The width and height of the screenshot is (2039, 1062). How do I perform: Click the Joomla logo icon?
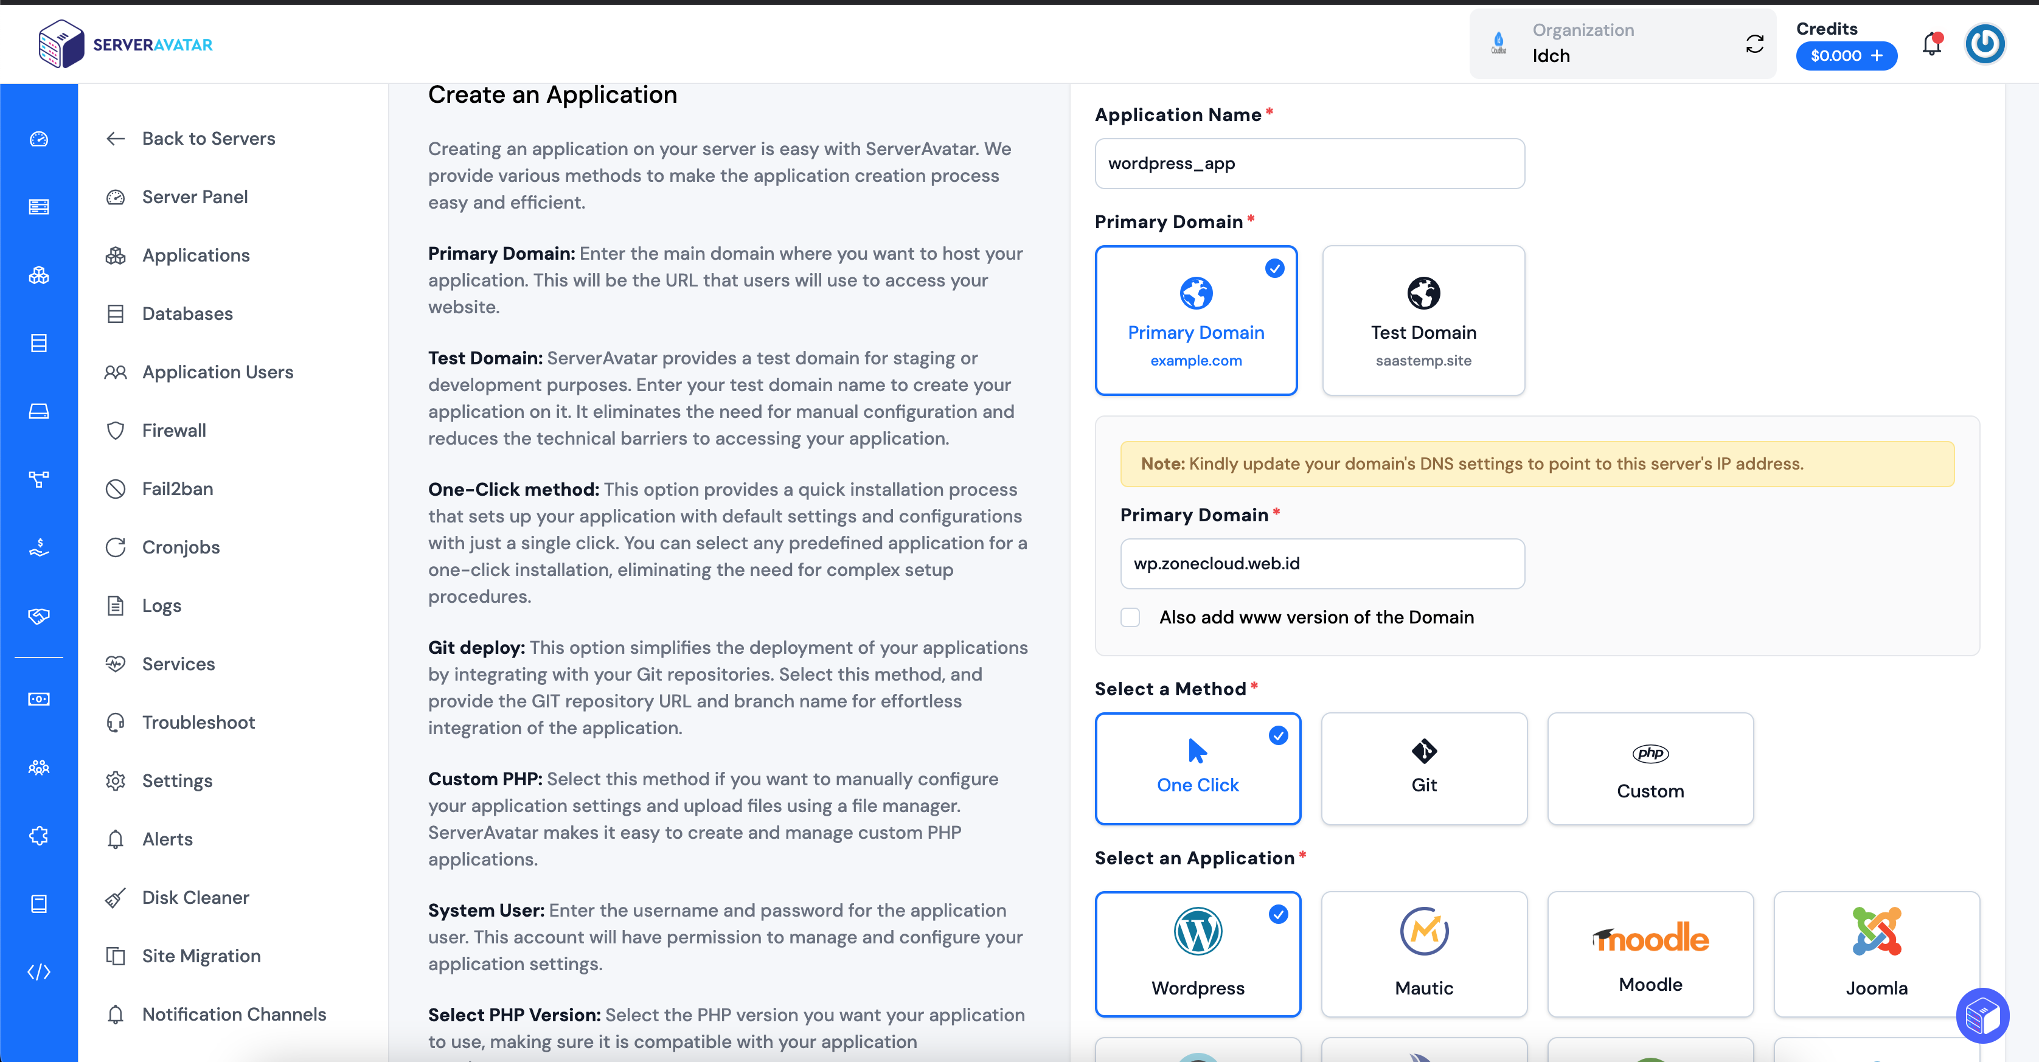[x=1877, y=931]
